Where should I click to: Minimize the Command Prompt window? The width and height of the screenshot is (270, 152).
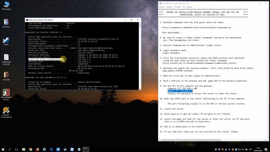125,20
